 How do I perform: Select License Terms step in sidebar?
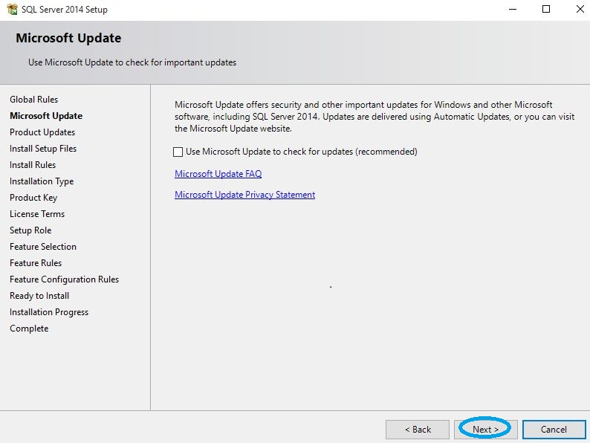[x=37, y=214]
